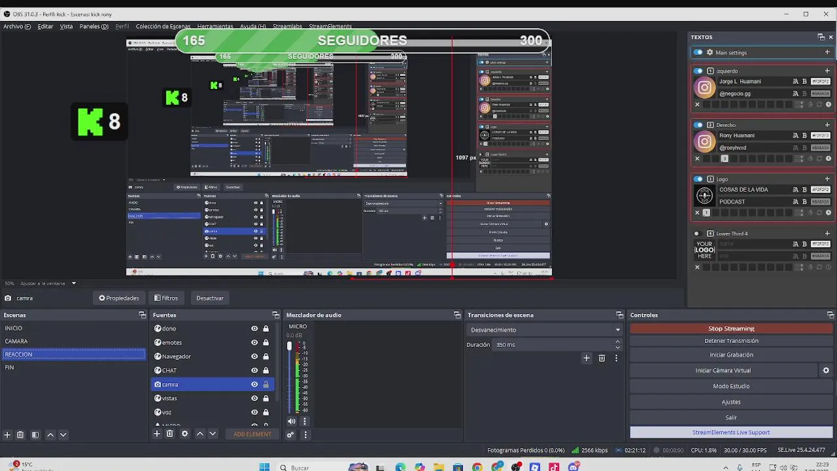Image resolution: width=837 pixels, height=471 pixels.
Task: Move the selected source down in Fuentes
Action: tap(213, 434)
